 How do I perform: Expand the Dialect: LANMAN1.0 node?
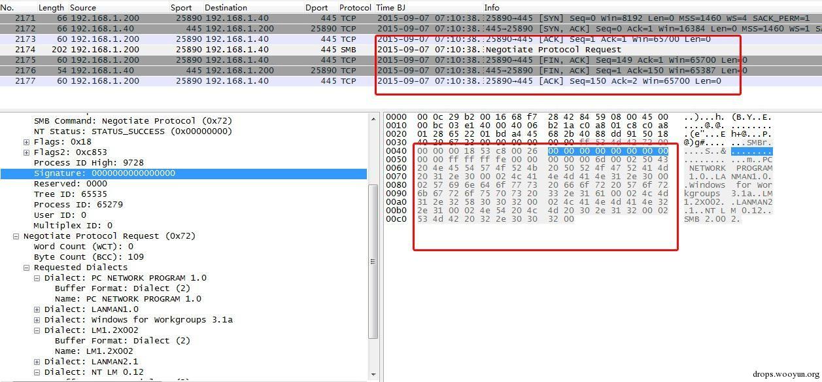pyautogui.click(x=37, y=309)
